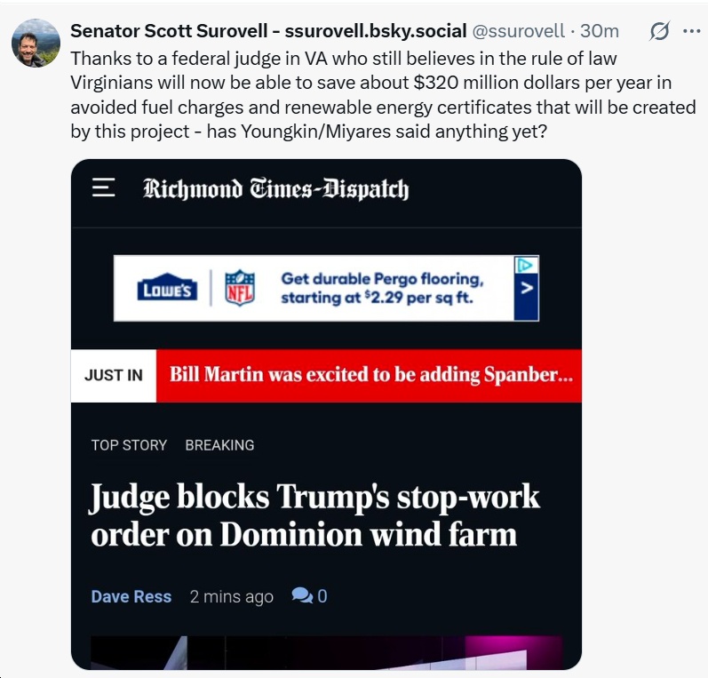Click the @ssurovell handle
708x678 pixels.
tap(519, 31)
